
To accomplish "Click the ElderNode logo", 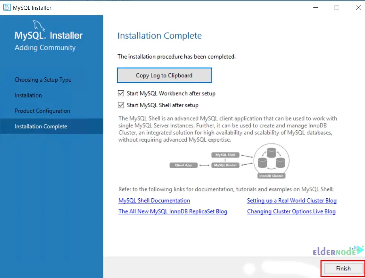I will click(335, 250).
